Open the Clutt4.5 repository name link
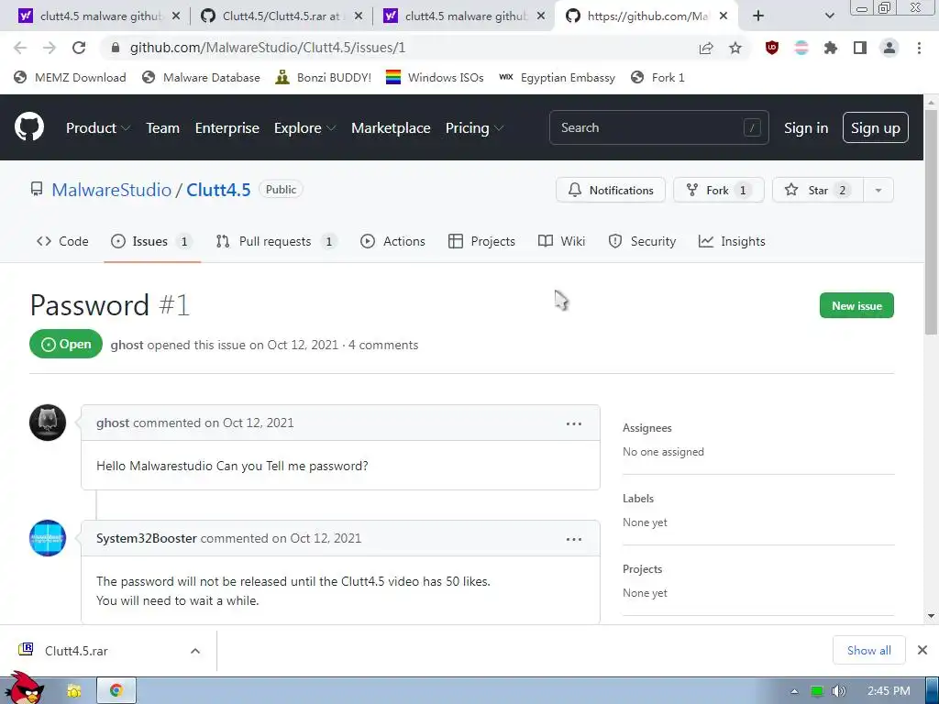This screenshot has width=939, height=704. point(218,190)
